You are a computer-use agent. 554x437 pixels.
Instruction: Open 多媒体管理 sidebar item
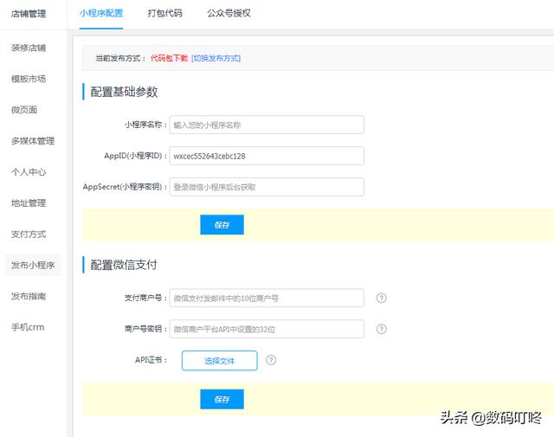click(x=33, y=141)
